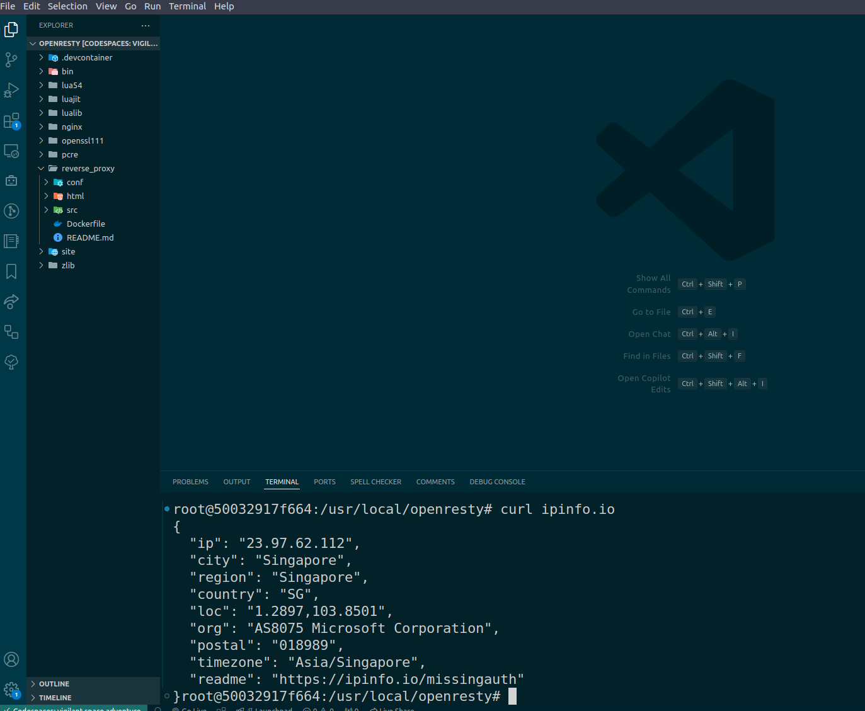Open the Extensions view with badge
The width and height of the screenshot is (865, 711).
pyautogui.click(x=11, y=120)
